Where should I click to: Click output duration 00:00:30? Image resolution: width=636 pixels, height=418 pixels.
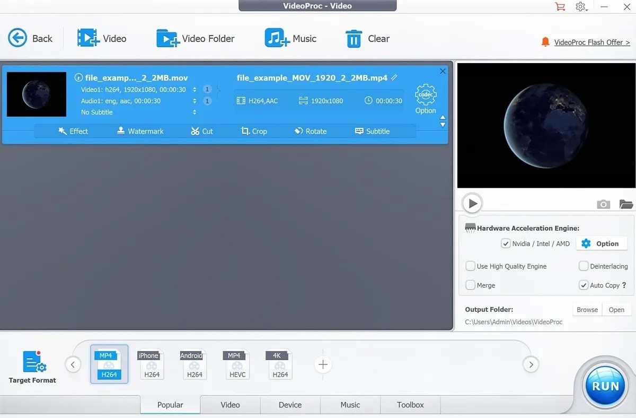point(383,101)
